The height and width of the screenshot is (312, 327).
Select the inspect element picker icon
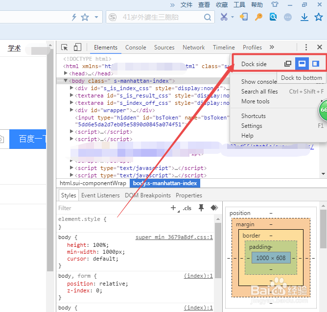[65, 47]
